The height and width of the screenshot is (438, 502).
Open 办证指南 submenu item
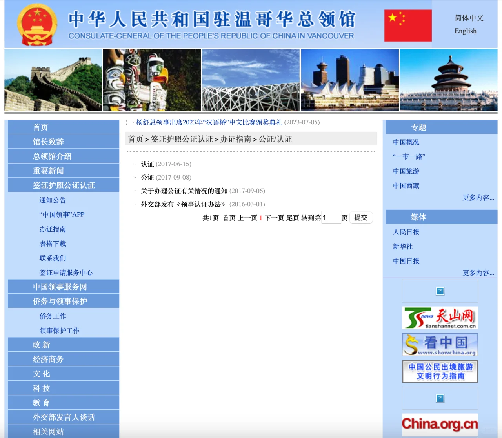pyautogui.click(x=53, y=229)
